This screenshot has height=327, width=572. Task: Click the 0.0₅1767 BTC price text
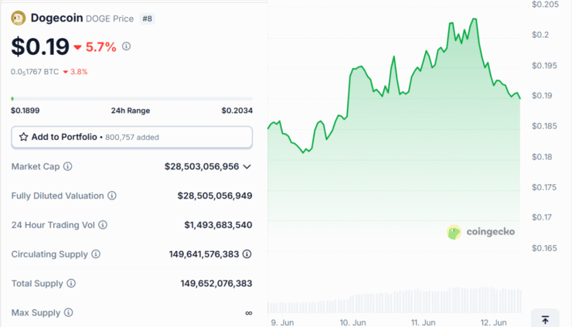(x=35, y=72)
